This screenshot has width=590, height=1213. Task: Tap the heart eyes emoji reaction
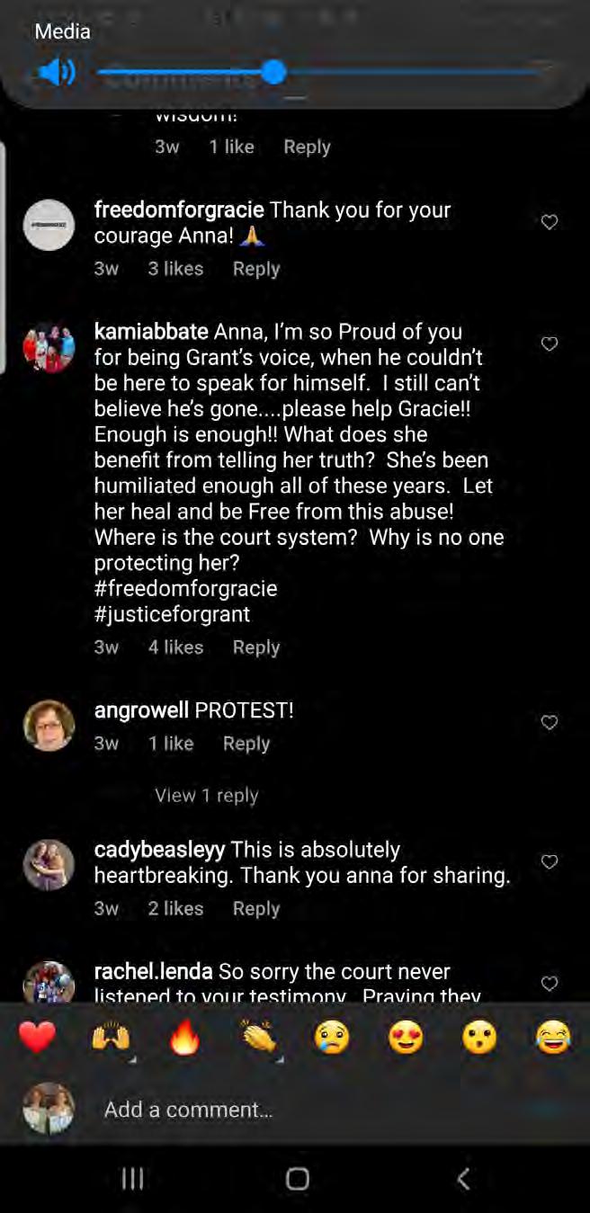click(406, 1039)
